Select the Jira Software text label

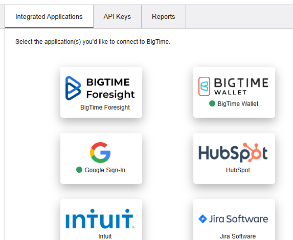[x=238, y=236]
